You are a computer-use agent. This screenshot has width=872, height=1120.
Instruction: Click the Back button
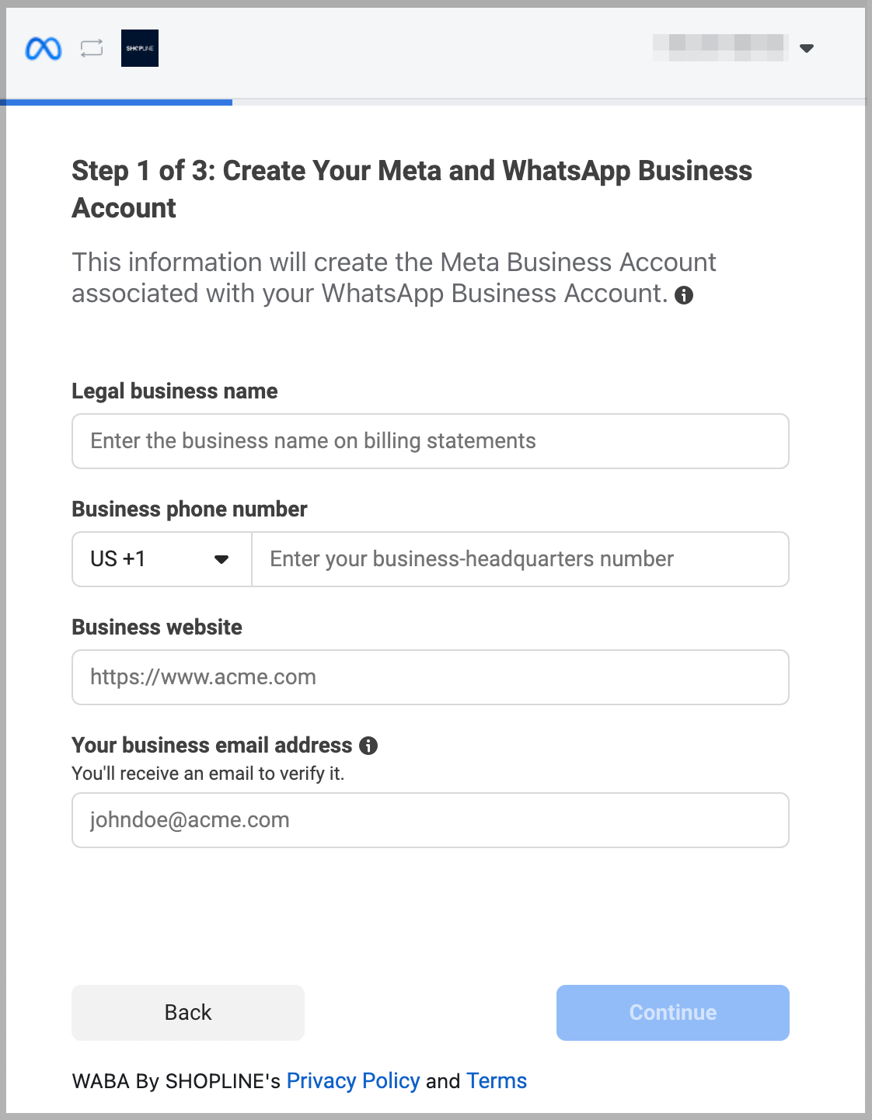pyautogui.click(x=187, y=1012)
